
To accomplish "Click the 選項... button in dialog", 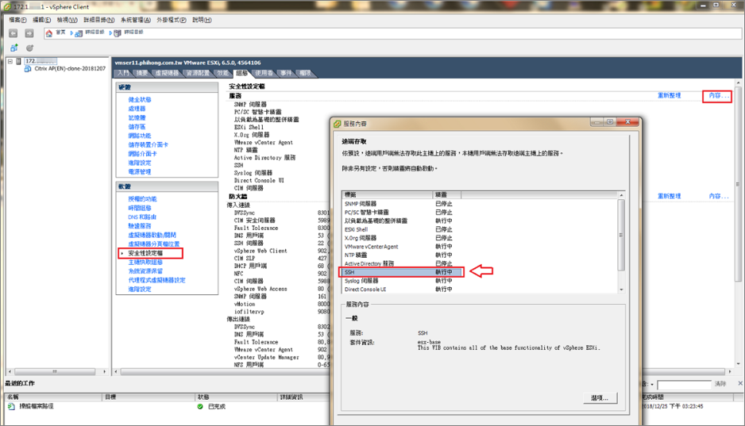I will click(600, 398).
